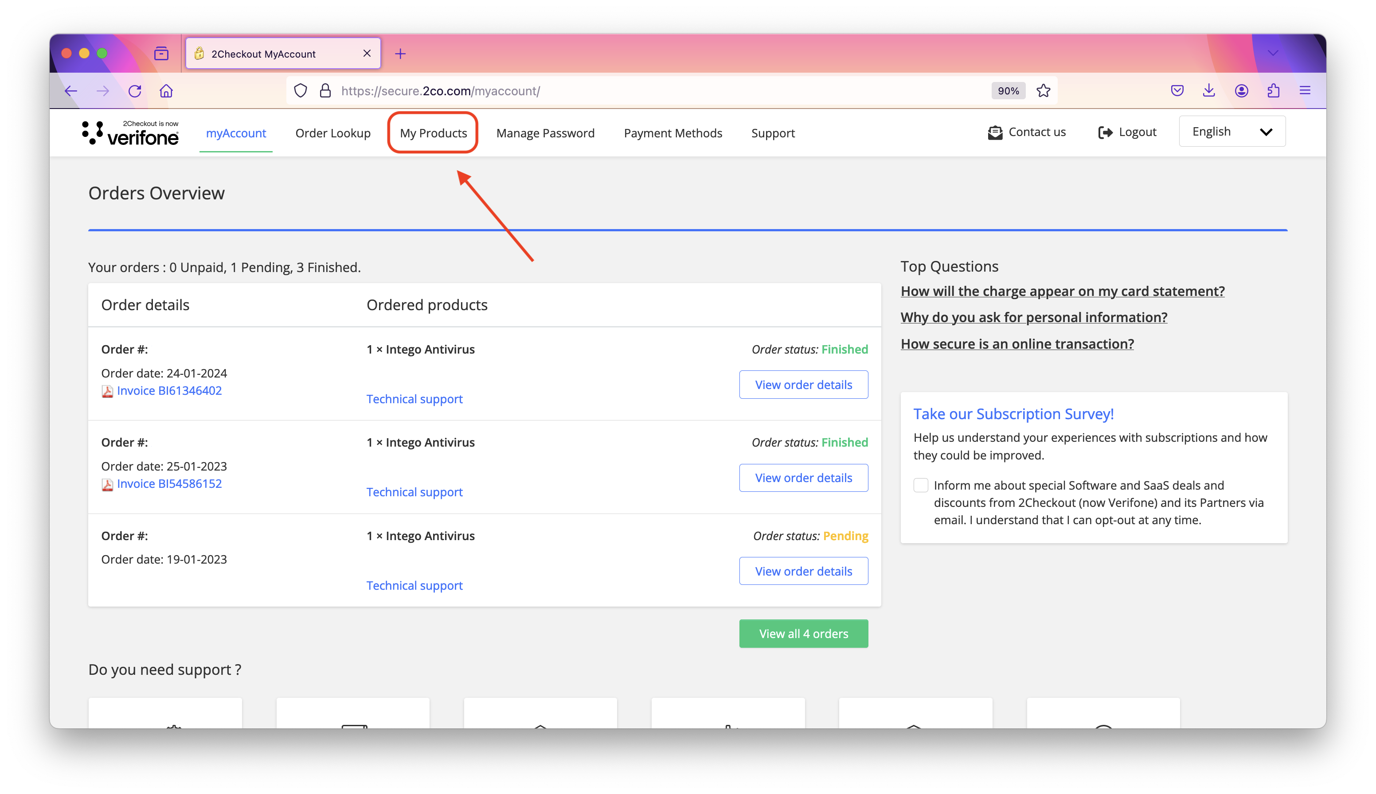Reload the current page
Viewport: 1376px width, 794px height.
tap(135, 91)
